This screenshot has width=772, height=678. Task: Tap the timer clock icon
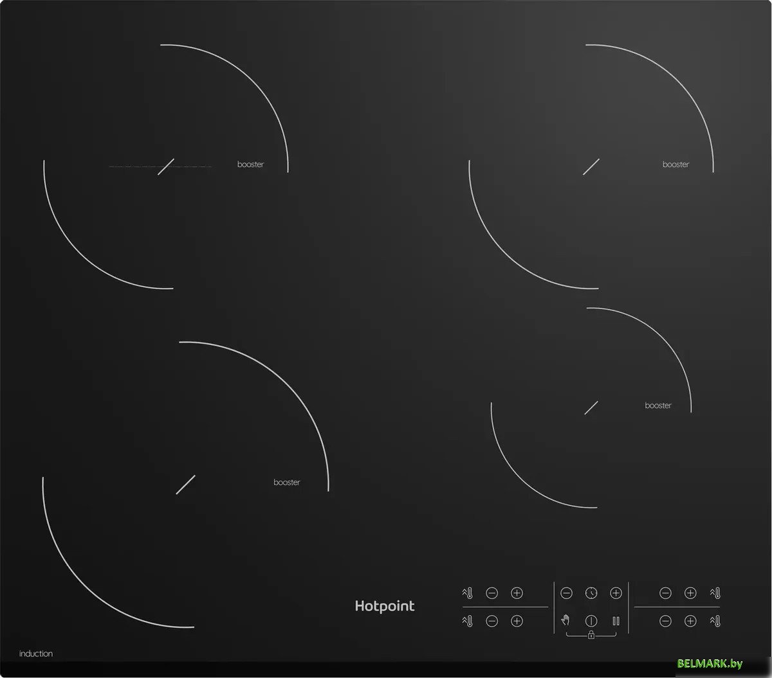point(591,593)
